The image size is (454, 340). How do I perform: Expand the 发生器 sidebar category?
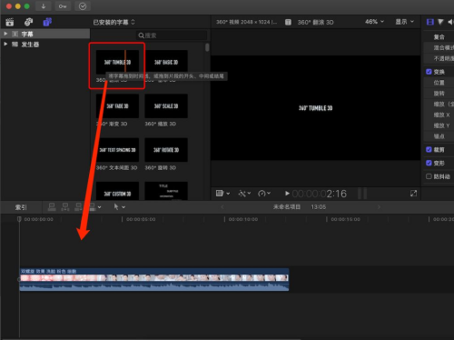click(x=5, y=44)
